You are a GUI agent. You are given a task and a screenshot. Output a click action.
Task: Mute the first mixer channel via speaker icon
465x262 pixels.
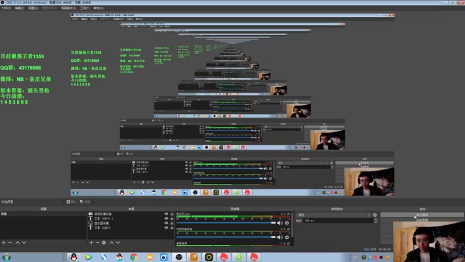280,223
